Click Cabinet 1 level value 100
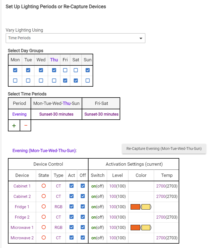This screenshot has width=212, height=248. click(113, 186)
